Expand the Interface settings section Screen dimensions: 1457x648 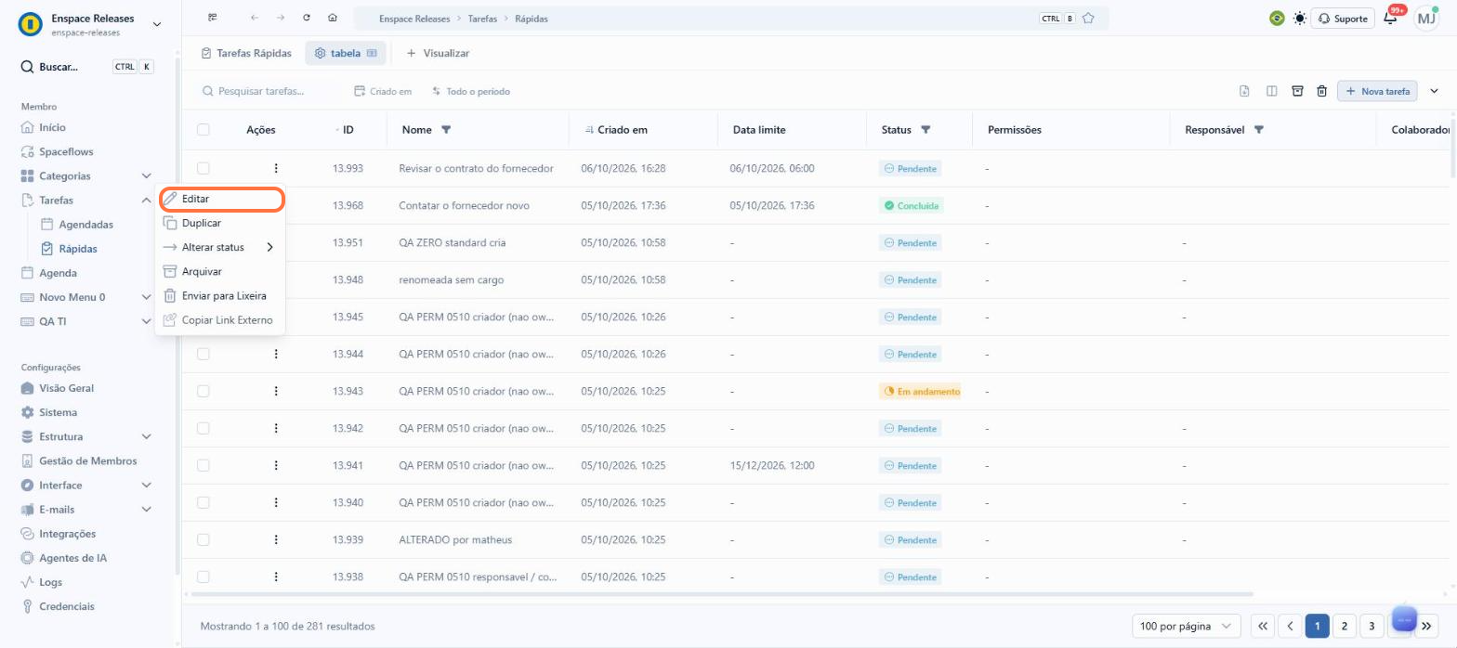click(146, 485)
